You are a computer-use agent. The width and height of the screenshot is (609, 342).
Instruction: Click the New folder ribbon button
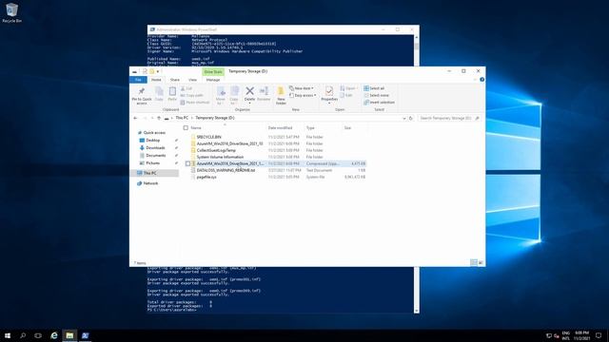pyautogui.click(x=281, y=95)
